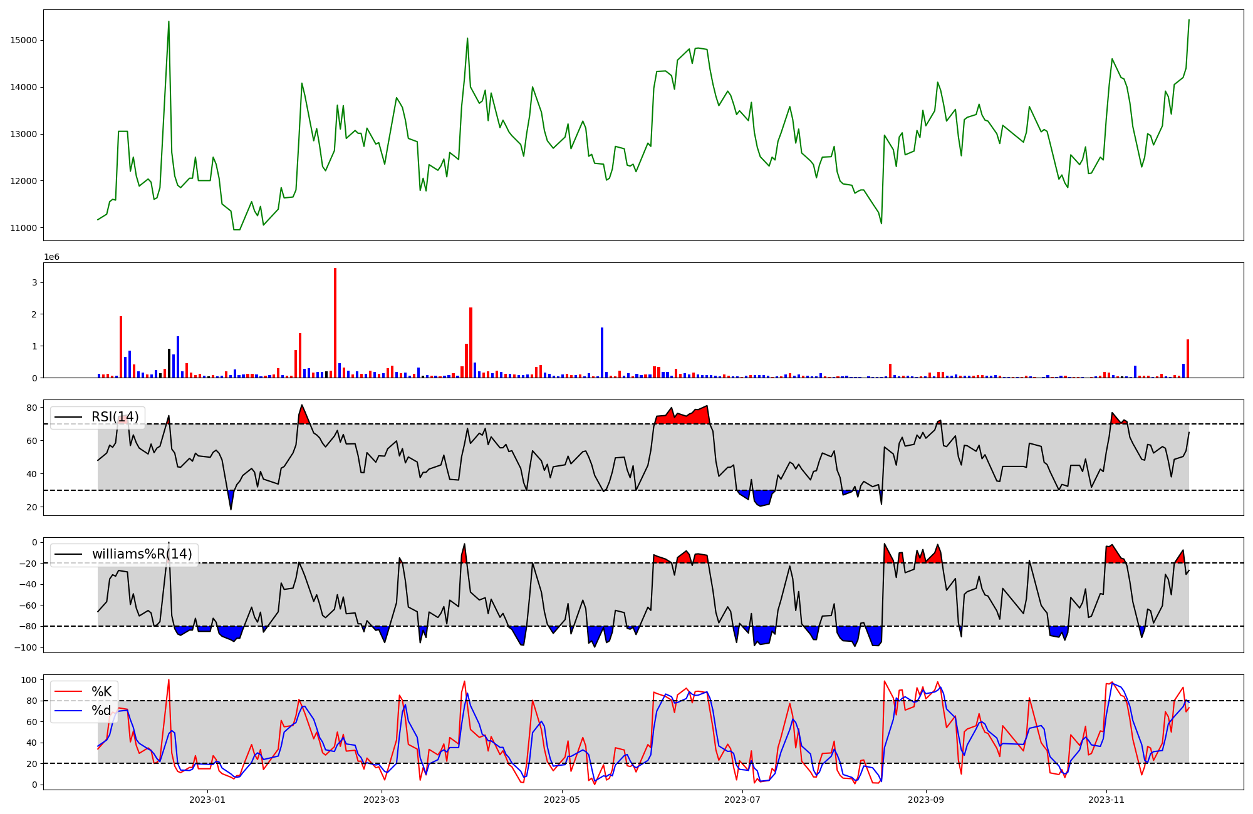Viewport: 1253px width, 814px height.
Task: Click black line swatch beside RSI(14)
Action: (x=68, y=418)
